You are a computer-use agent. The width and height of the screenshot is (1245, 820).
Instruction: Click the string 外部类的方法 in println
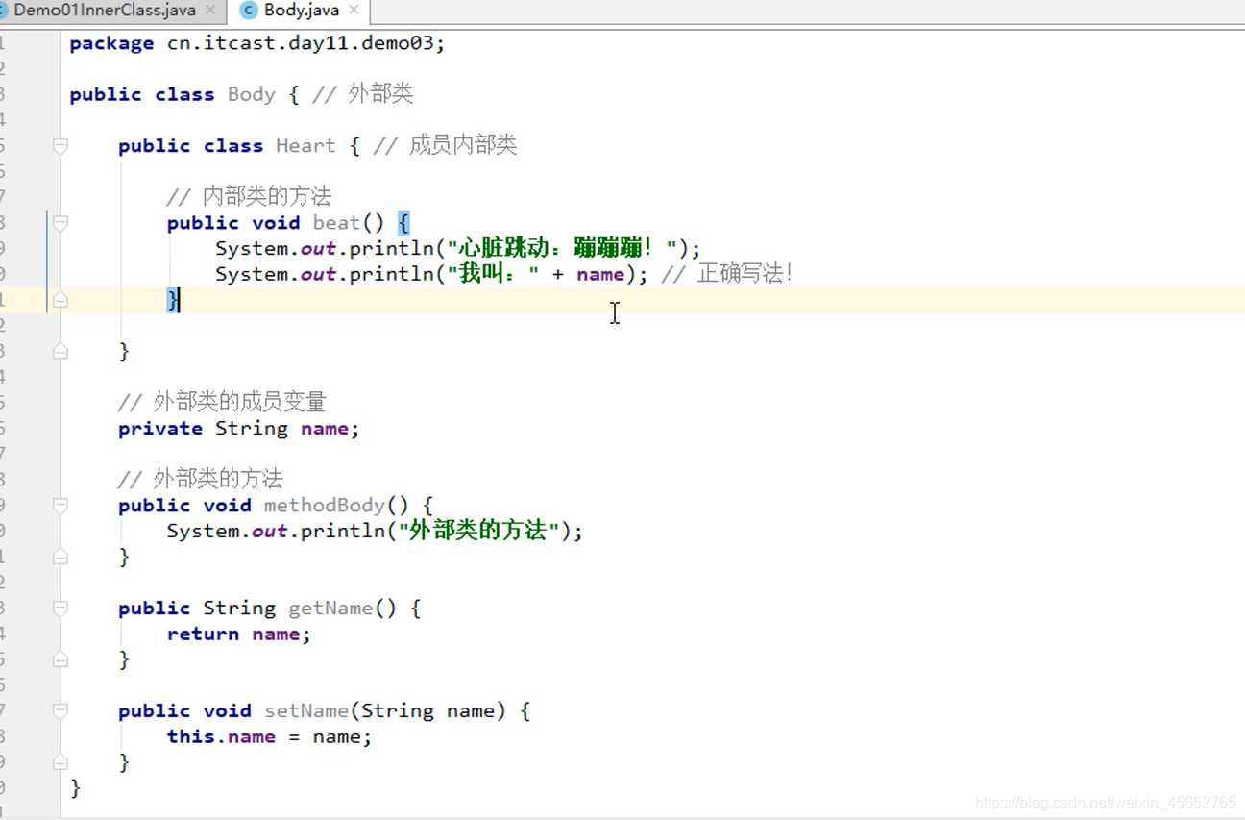477,531
